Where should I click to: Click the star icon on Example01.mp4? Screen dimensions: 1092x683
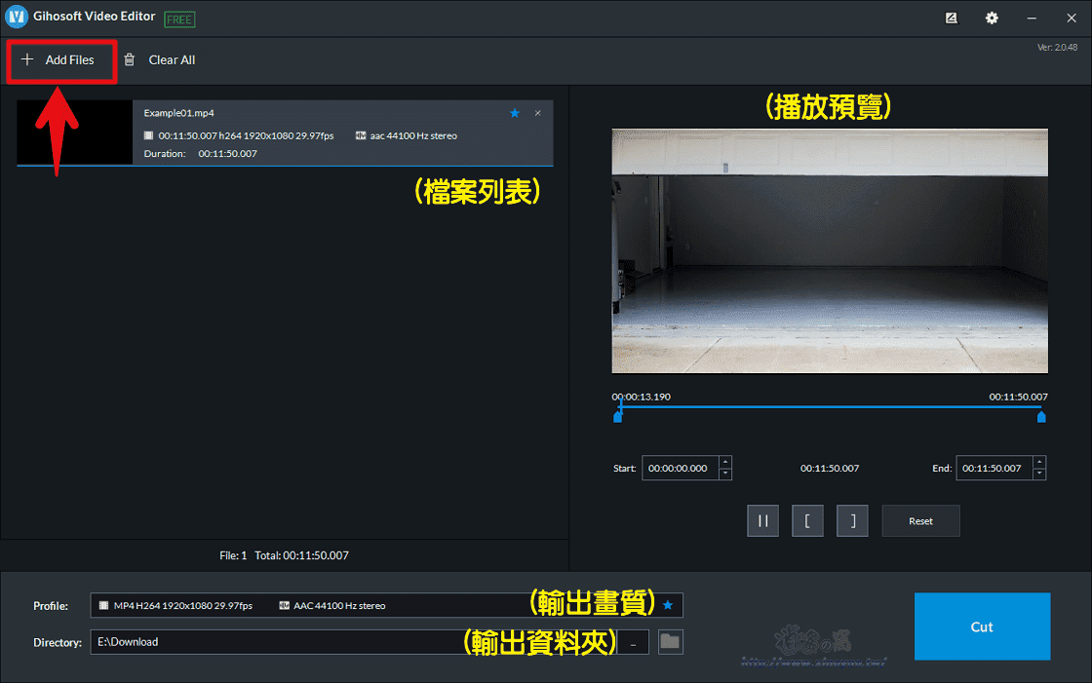(x=514, y=113)
